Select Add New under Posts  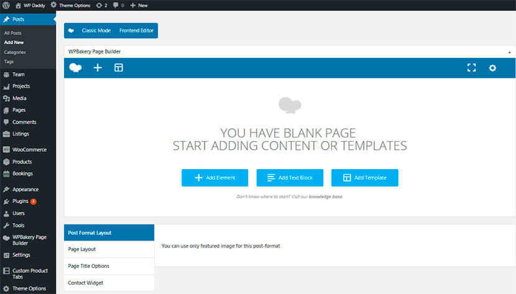(x=14, y=42)
